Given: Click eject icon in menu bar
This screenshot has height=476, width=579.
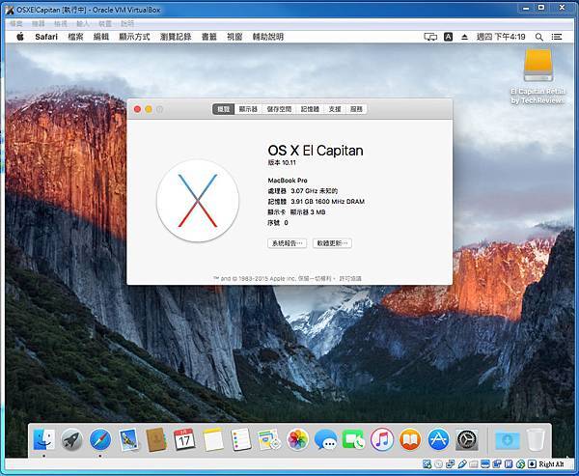Looking at the screenshot, I should tap(464, 37).
